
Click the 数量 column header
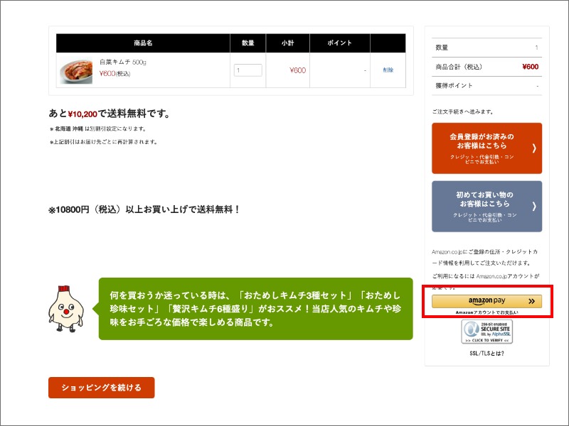pos(247,42)
